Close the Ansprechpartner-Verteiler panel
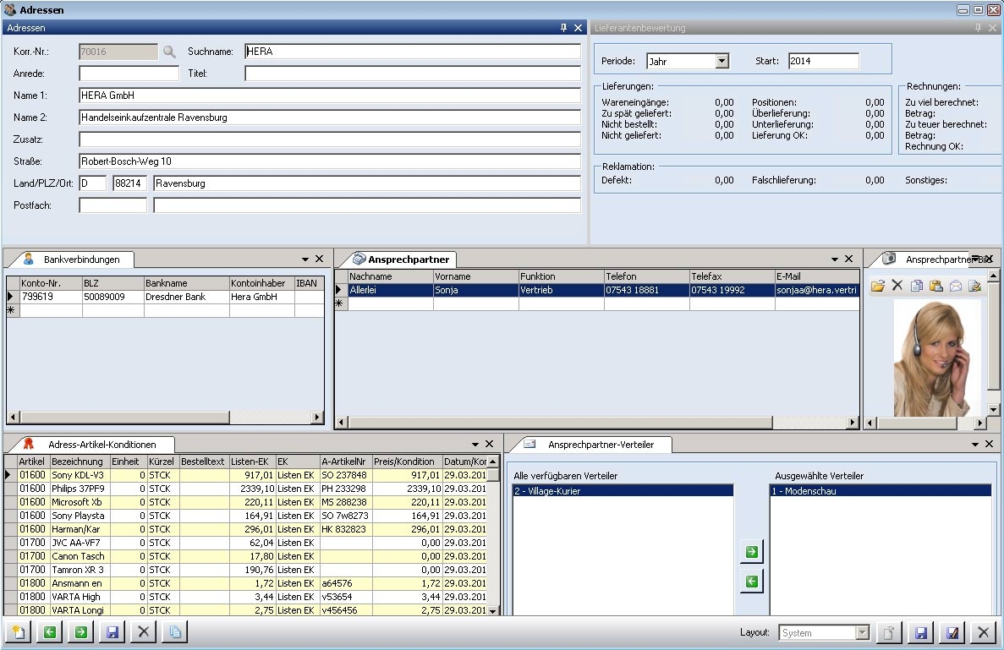This screenshot has height=650, width=1004. (x=990, y=444)
